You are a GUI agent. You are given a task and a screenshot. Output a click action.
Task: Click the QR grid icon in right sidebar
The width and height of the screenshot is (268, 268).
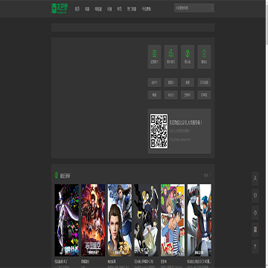pyautogui.click(x=255, y=229)
